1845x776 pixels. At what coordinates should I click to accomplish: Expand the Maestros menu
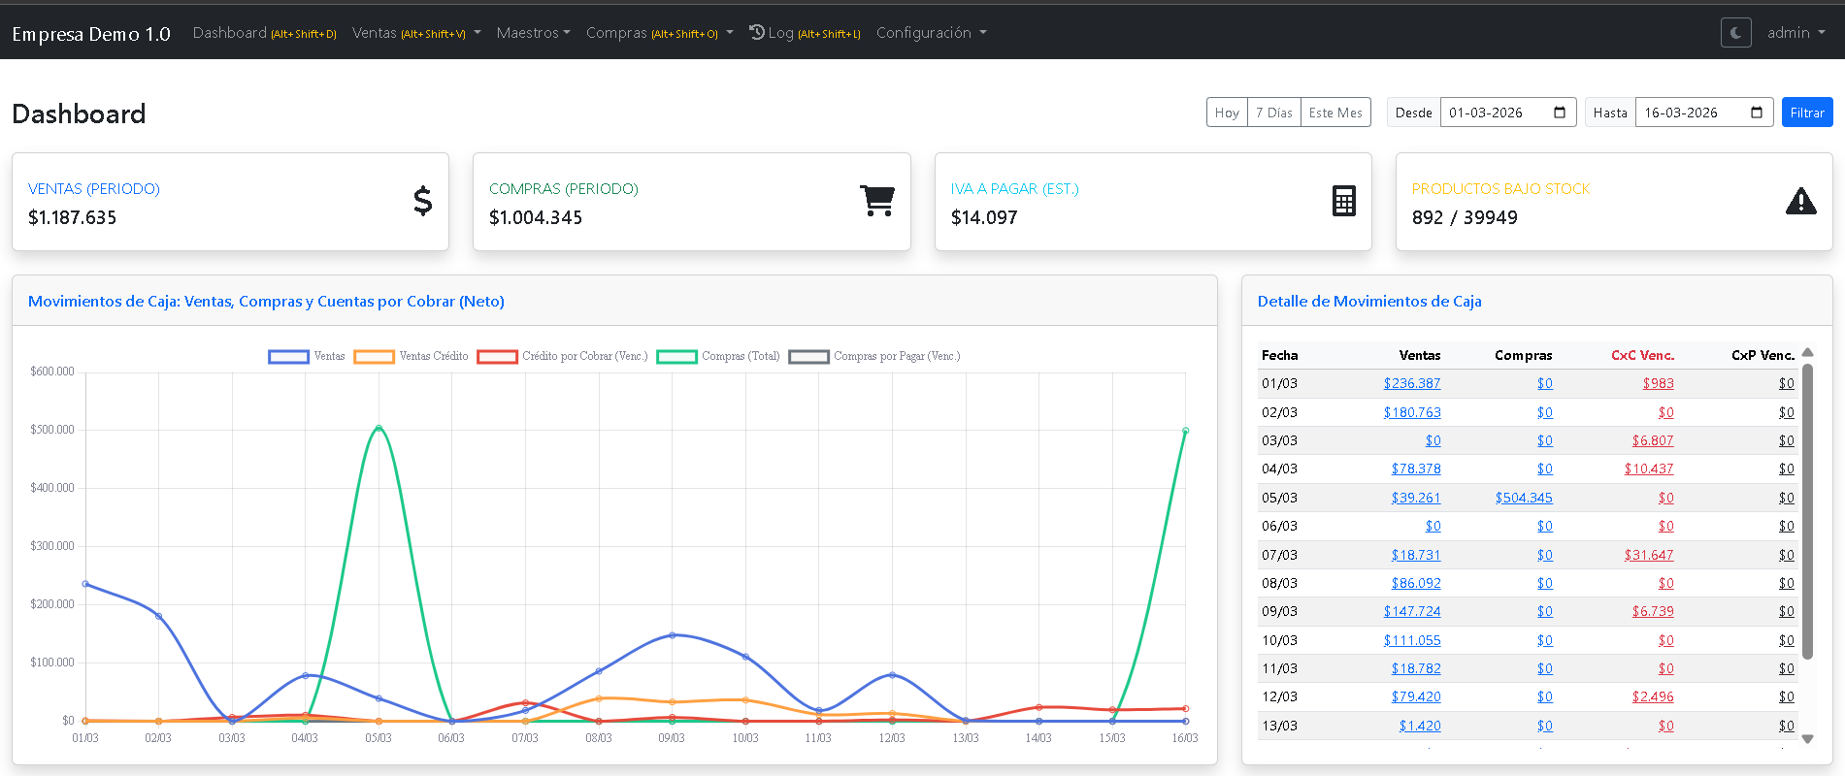pyautogui.click(x=533, y=33)
